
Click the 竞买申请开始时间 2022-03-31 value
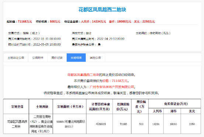[x=47, y=39]
